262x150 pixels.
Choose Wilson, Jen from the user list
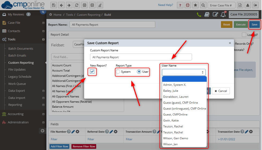(184, 144)
